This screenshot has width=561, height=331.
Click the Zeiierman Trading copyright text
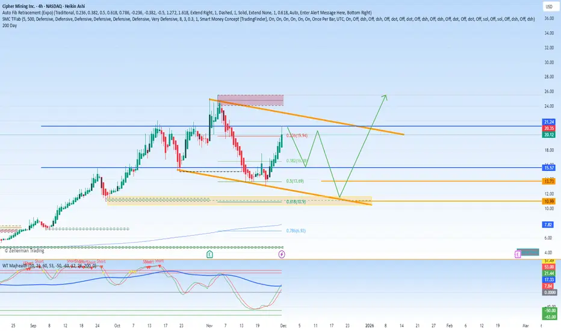coord(24,250)
